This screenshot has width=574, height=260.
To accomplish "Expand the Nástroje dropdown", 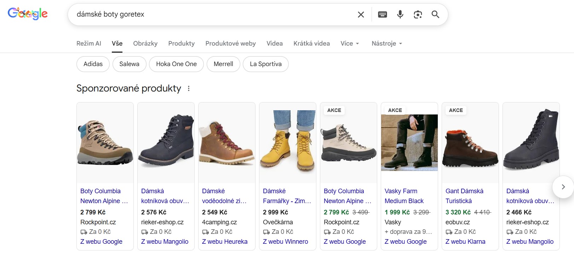I will pyautogui.click(x=387, y=43).
